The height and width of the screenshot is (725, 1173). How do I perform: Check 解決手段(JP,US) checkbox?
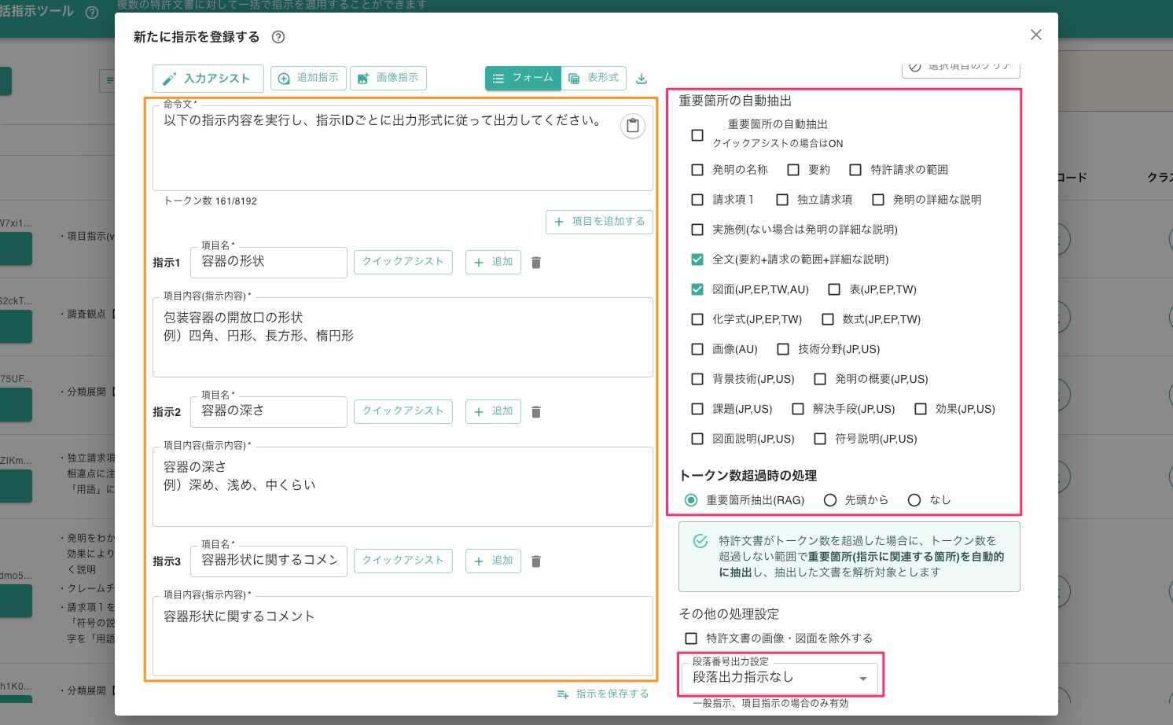798,409
